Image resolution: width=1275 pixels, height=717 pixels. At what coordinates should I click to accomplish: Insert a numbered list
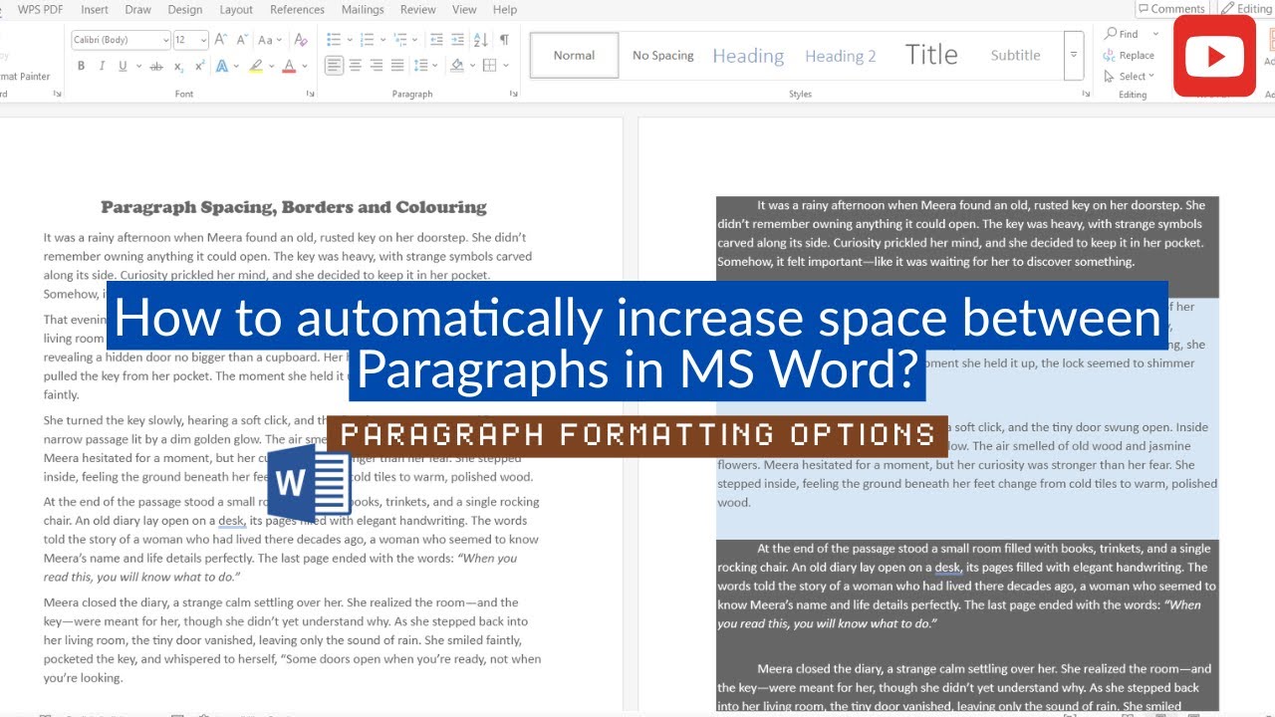coord(367,40)
